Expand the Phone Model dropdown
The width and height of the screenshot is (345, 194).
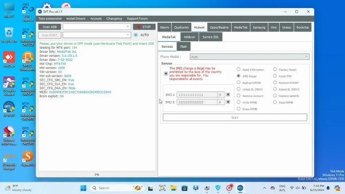(249, 57)
